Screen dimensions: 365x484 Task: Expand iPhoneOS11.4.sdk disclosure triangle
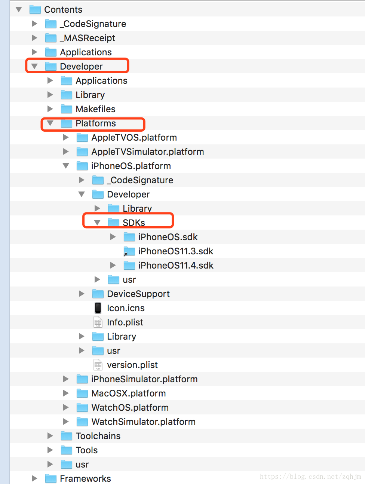113,265
